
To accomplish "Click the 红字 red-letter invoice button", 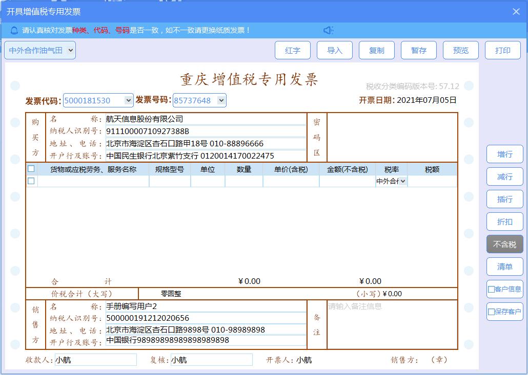I will click(x=293, y=50).
